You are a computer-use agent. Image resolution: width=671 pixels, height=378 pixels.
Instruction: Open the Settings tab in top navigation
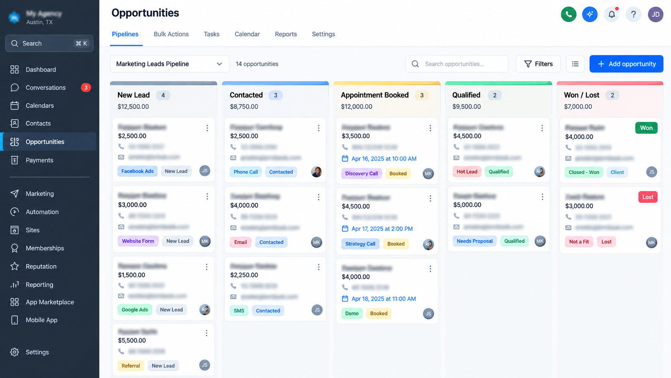[x=323, y=34]
